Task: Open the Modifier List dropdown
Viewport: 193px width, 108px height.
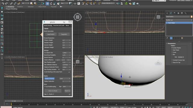Action: (x=179, y=20)
